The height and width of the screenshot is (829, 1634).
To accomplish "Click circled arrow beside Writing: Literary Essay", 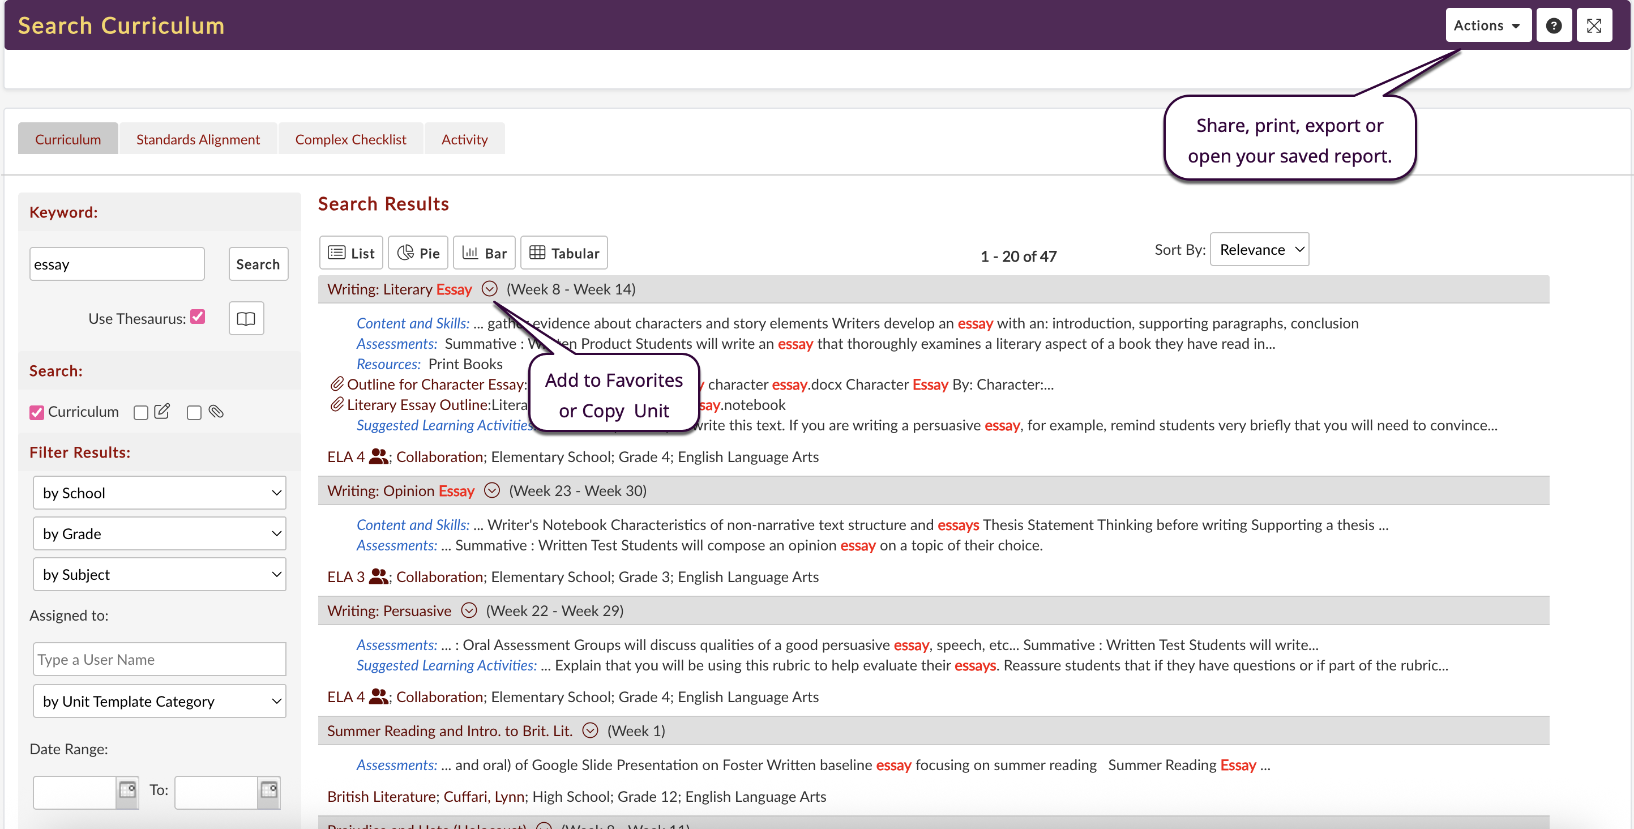I will [x=489, y=289].
